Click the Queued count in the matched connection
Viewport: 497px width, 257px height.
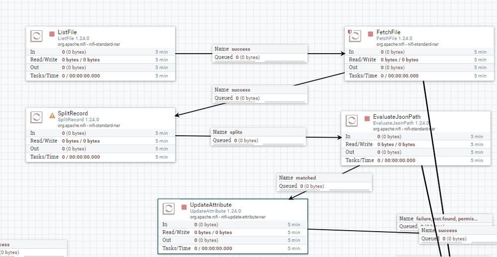(x=312, y=186)
